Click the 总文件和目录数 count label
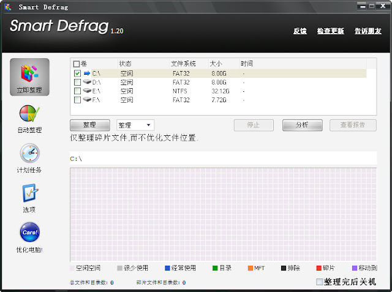The height and width of the screenshot is (292, 392). (89, 282)
